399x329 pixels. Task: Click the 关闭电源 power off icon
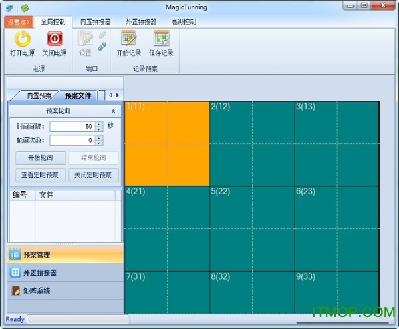(x=55, y=39)
